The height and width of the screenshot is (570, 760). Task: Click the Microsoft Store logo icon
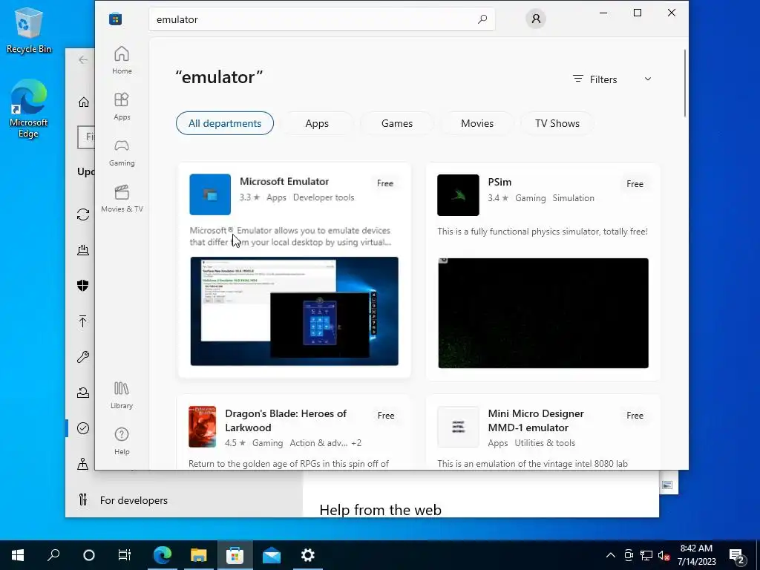coord(115,19)
